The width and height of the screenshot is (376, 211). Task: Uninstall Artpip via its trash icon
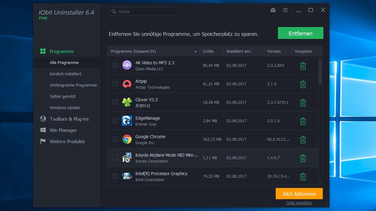(303, 84)
